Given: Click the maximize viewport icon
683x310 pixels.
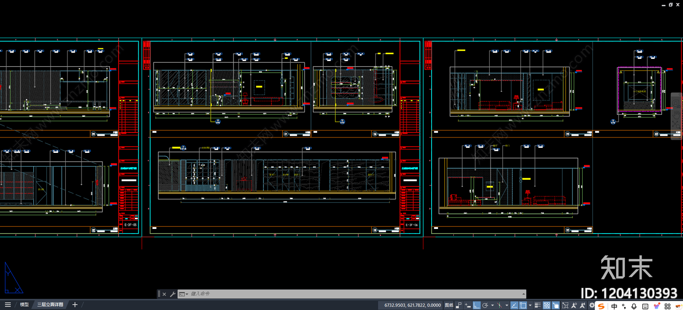Looking at the screenshot, I should pos(565,305).
